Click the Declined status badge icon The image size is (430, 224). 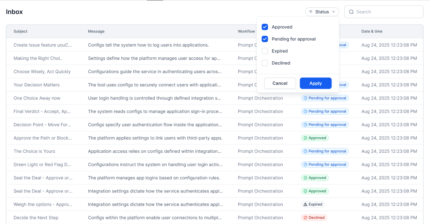[x=305, y=218]
